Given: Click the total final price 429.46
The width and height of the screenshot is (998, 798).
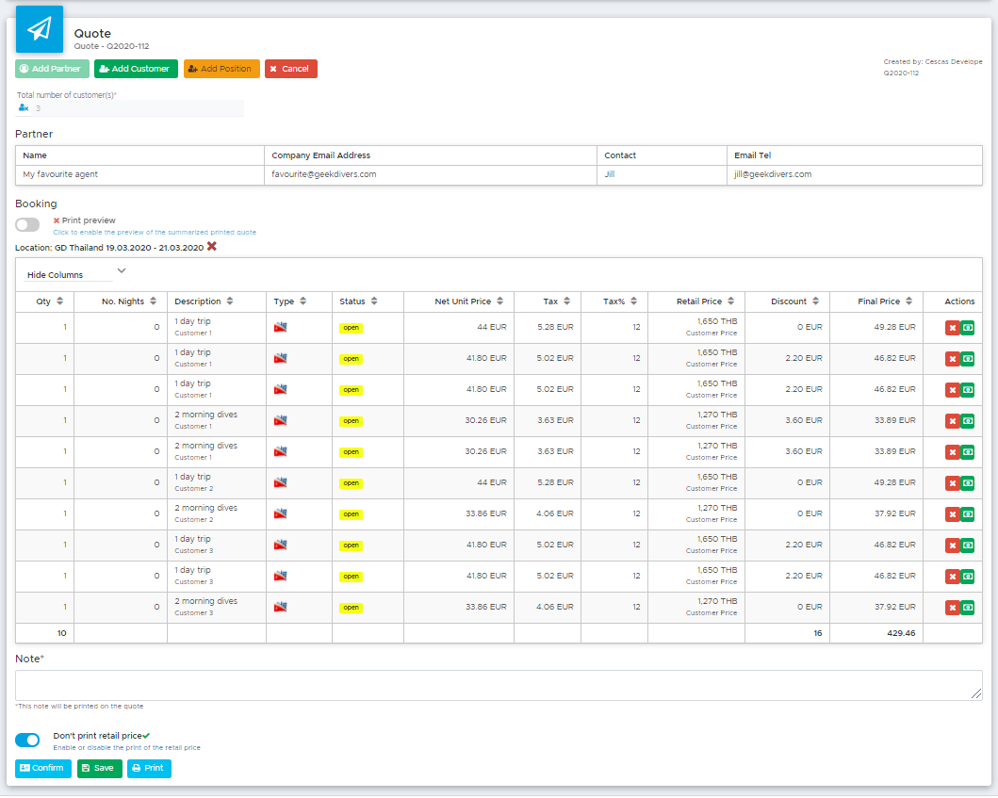Looking at the screenshot, I should tap(901, 633).
